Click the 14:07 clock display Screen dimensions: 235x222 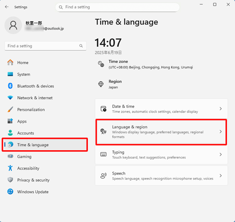pos(108,43)
